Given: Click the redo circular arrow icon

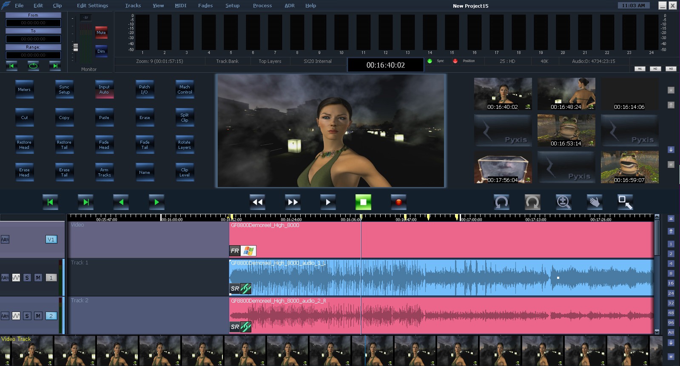Looking at the screenshot, I should 532,202.
